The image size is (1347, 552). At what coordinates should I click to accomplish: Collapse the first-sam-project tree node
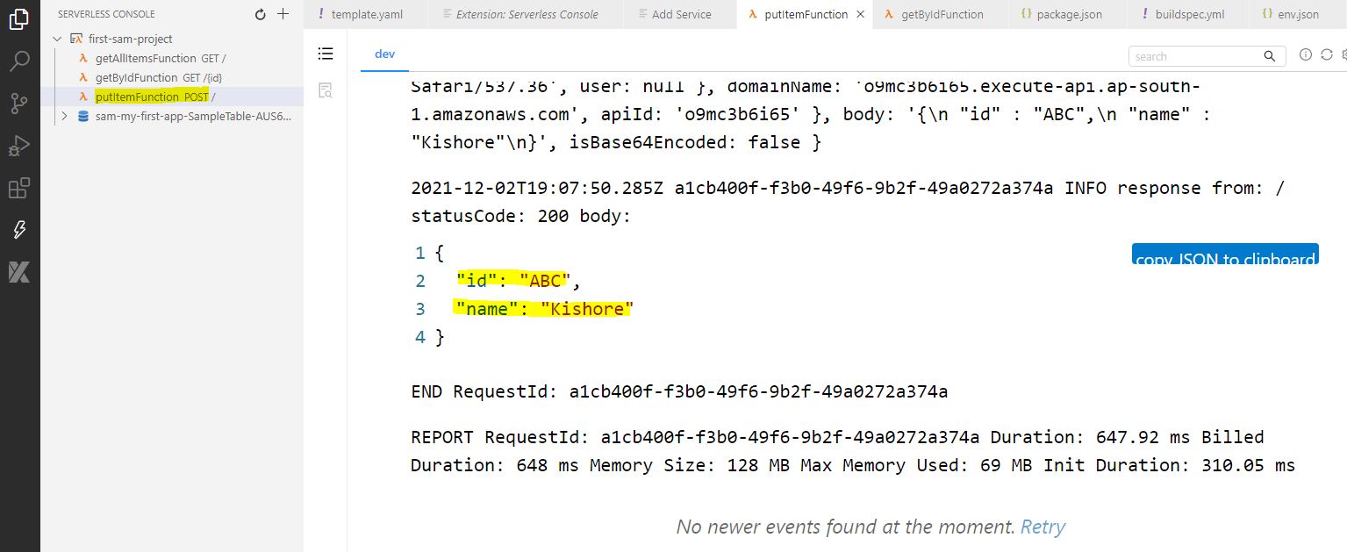[x=58, y=39]
